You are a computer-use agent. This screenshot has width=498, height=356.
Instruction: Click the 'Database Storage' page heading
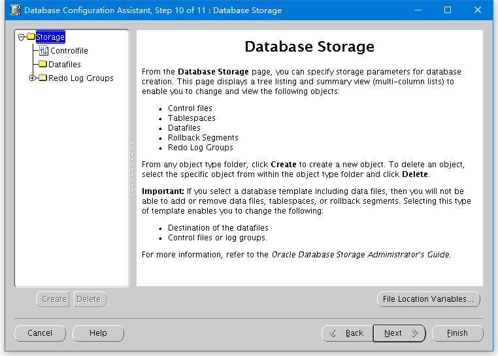point(309,46)
